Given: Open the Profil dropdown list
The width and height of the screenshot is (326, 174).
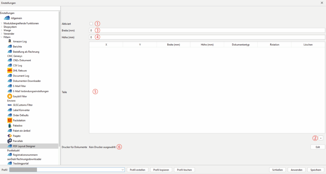Looking at the screenshot, I should point(123,170).
